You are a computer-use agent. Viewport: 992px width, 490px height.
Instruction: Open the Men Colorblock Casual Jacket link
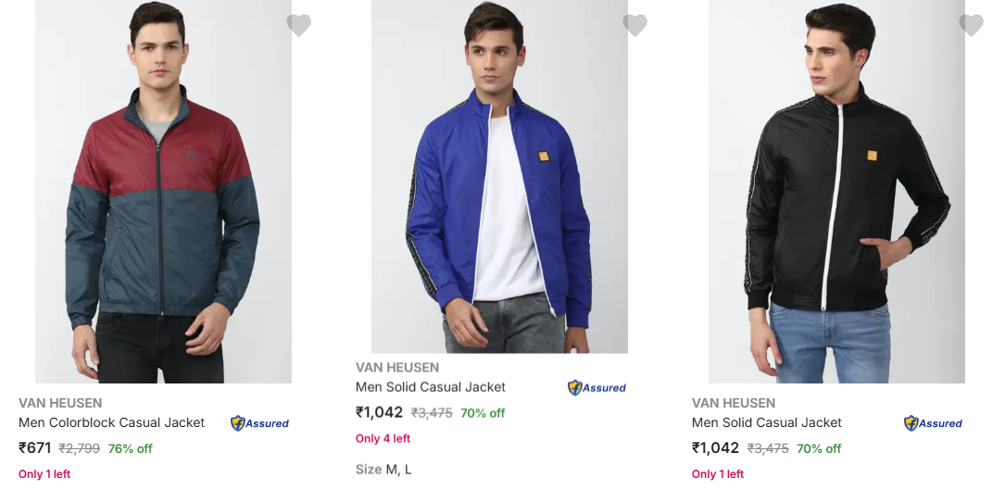(x=111, y=422)
